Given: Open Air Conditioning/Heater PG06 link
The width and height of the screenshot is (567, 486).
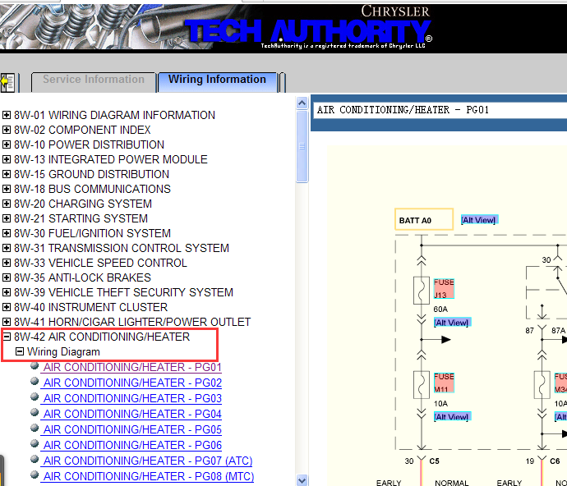Looking at the screenshot, I should pyautogui.click(x=132, y=445).
